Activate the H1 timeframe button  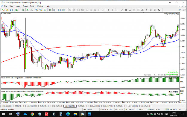point(87,10)
